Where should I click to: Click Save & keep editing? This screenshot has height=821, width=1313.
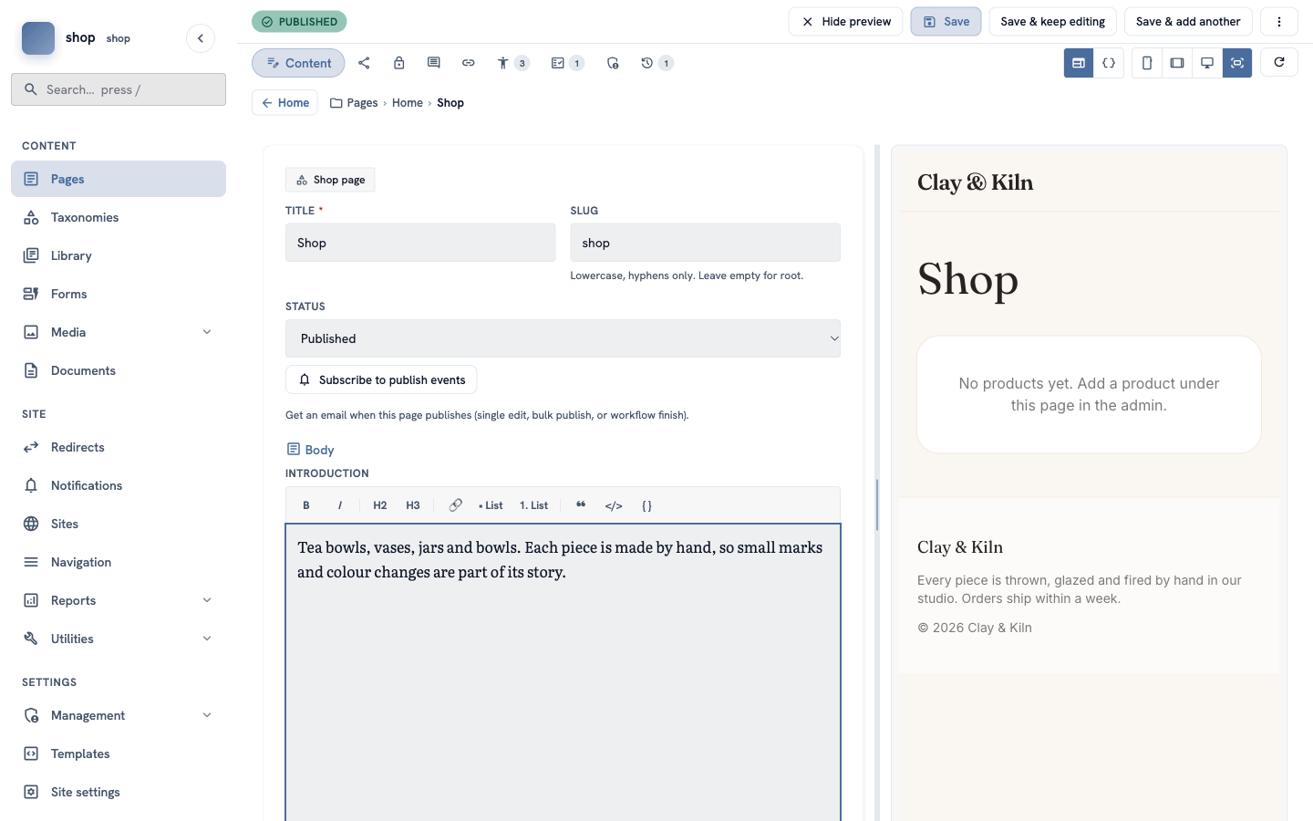point(1052,22)
